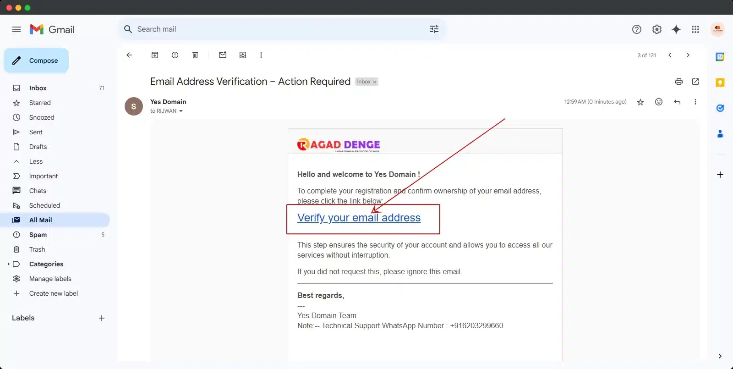The image size is (733, 369).
Task: Mark the email as unread
Action: (x=223, y=55)
